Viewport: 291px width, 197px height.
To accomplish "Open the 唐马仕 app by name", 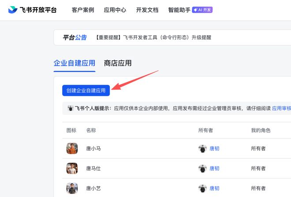I will pos(93,168).
